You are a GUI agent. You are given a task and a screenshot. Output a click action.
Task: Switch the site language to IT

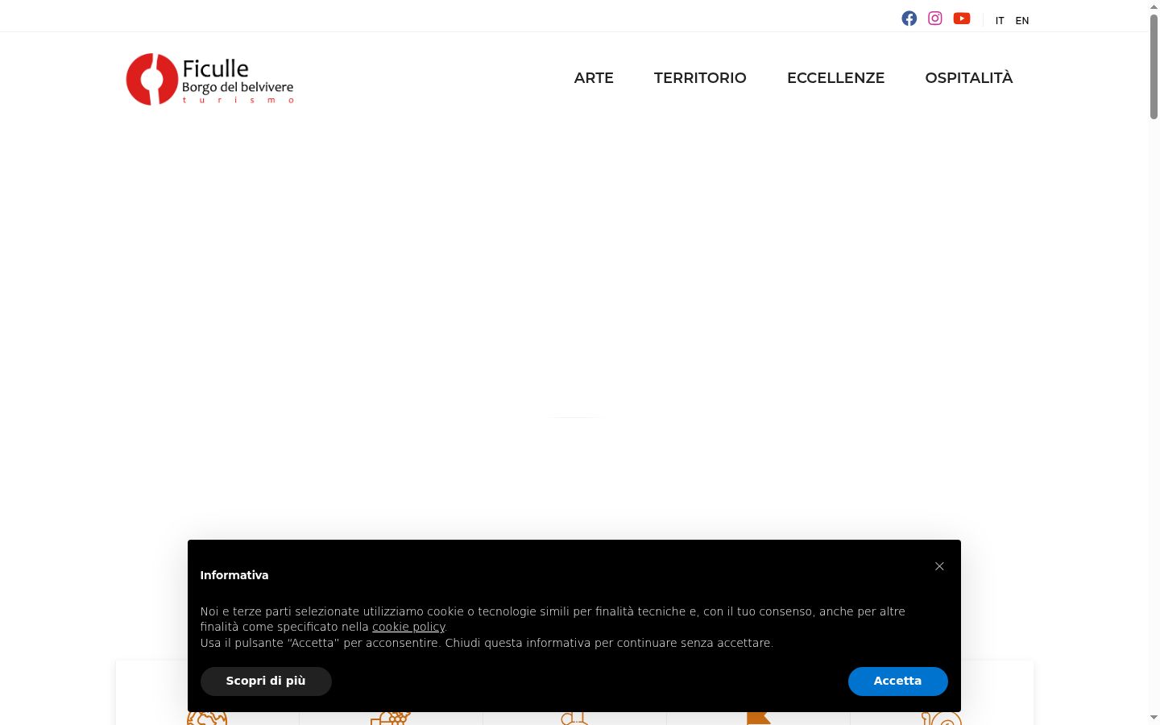[1000, 21]
